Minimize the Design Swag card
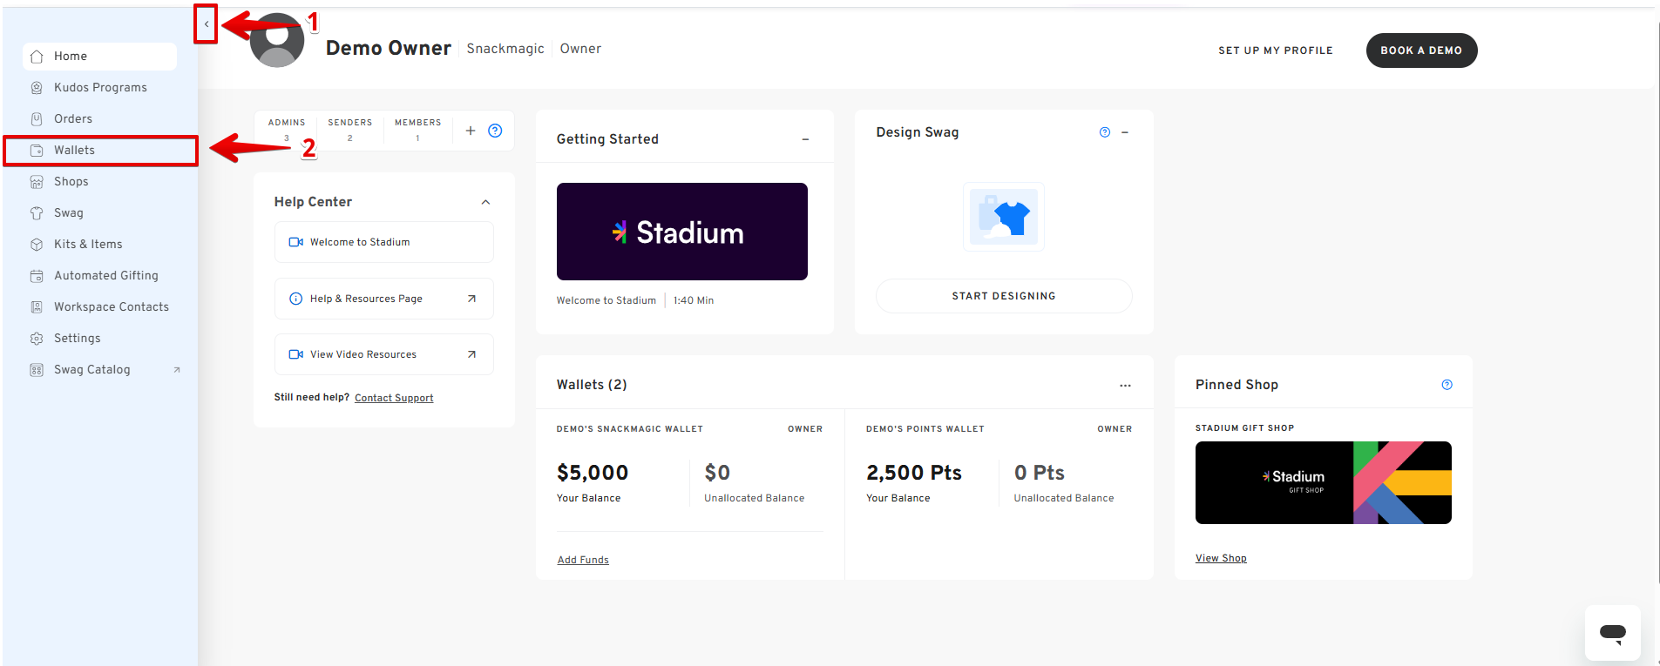The height and width of the screenshot is (666, 1660). click(1125, 132)
